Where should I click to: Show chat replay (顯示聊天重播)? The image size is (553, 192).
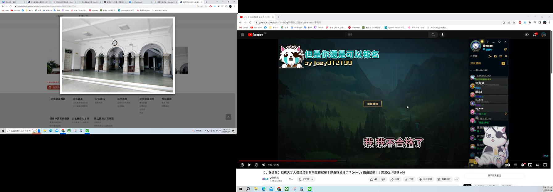pos(494,176)
